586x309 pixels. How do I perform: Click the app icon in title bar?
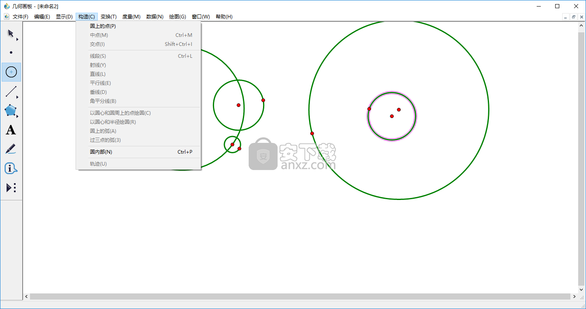[7, 6]
